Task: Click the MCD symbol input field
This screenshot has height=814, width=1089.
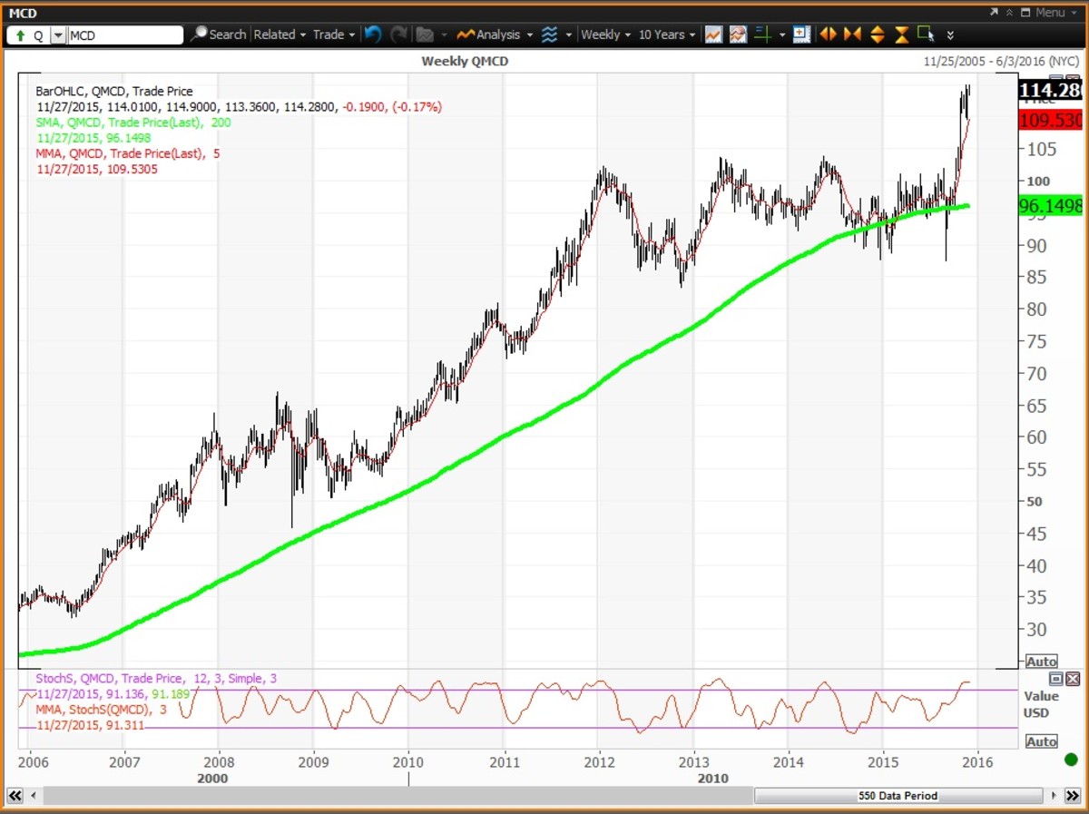Action: pos(125,35)
